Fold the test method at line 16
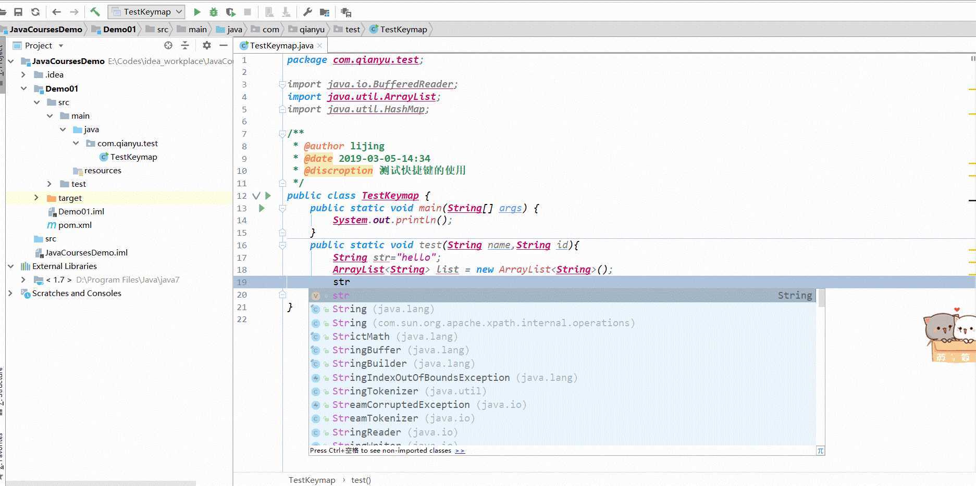976x486 pixels. point(282,245)
